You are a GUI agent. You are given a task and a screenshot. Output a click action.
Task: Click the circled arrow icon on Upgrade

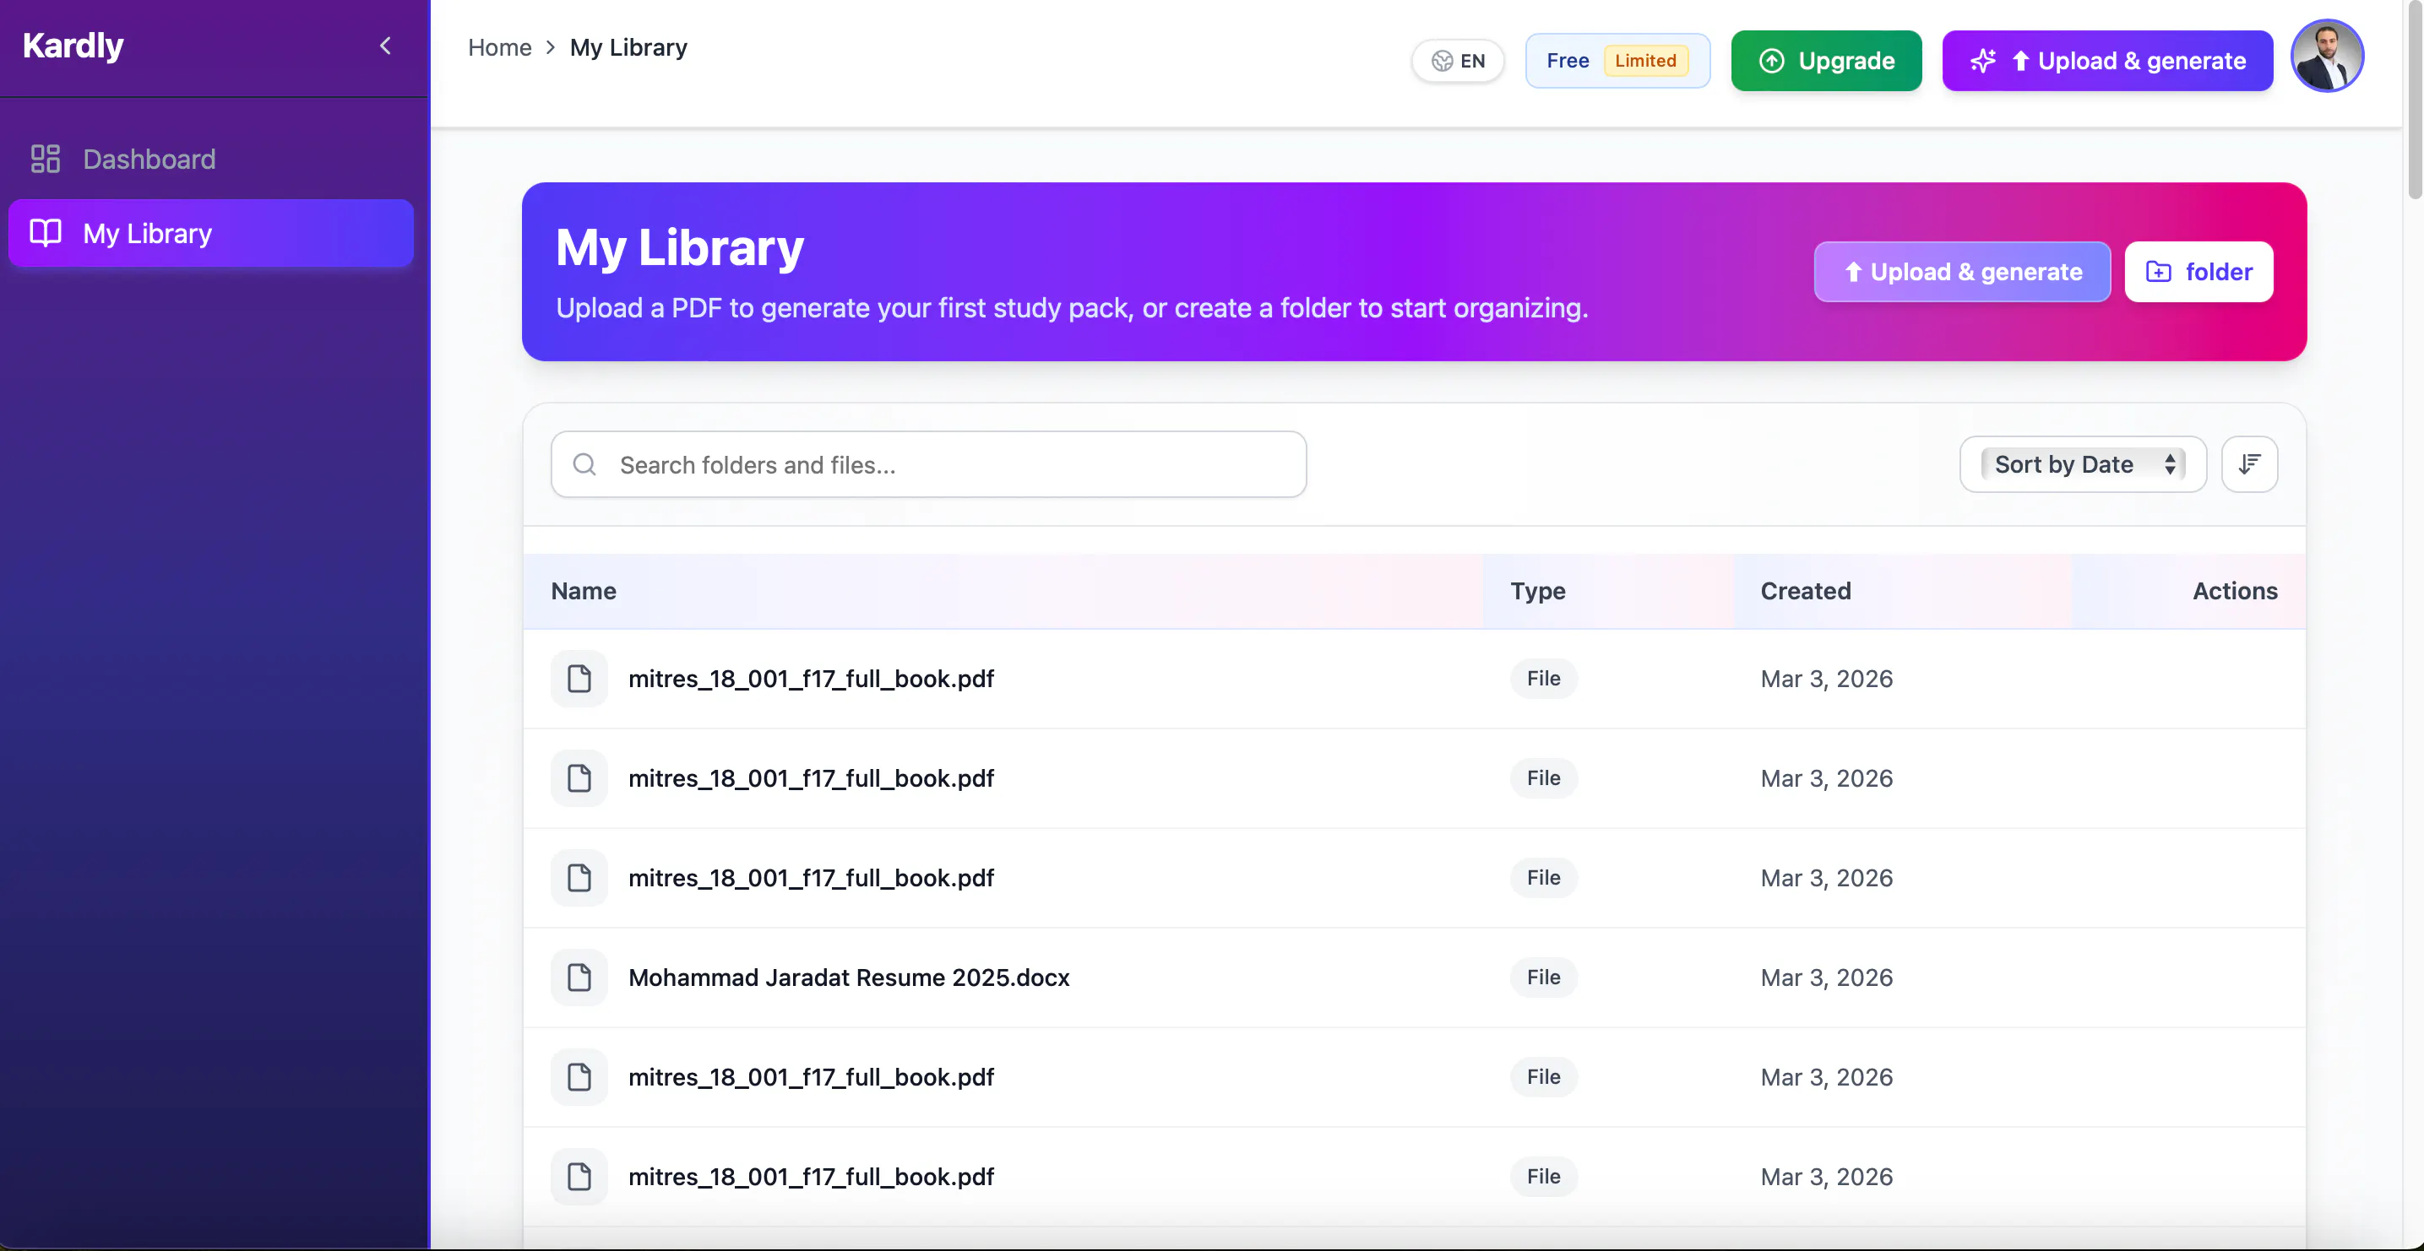(x=1771, y=61)
